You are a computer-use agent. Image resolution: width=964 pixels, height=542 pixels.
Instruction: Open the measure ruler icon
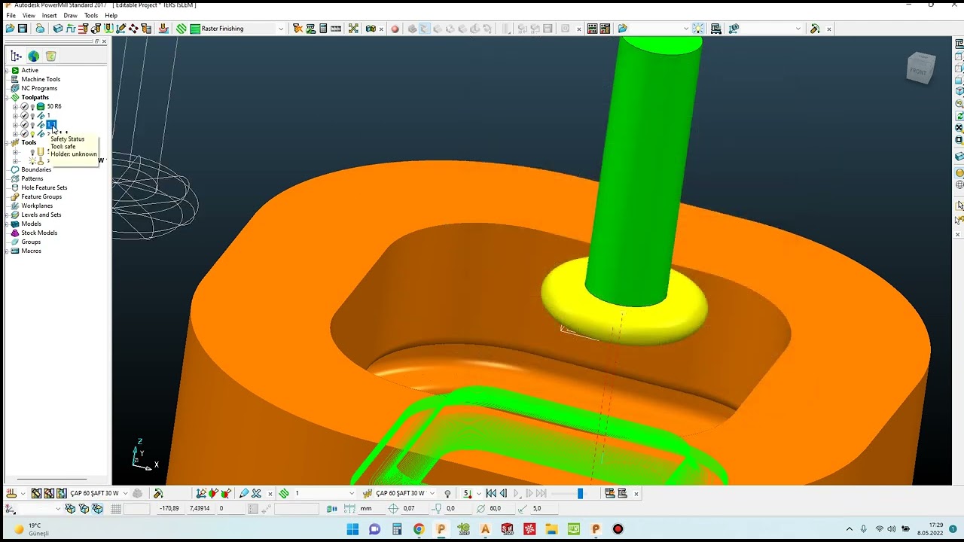[x=335, y=29]
